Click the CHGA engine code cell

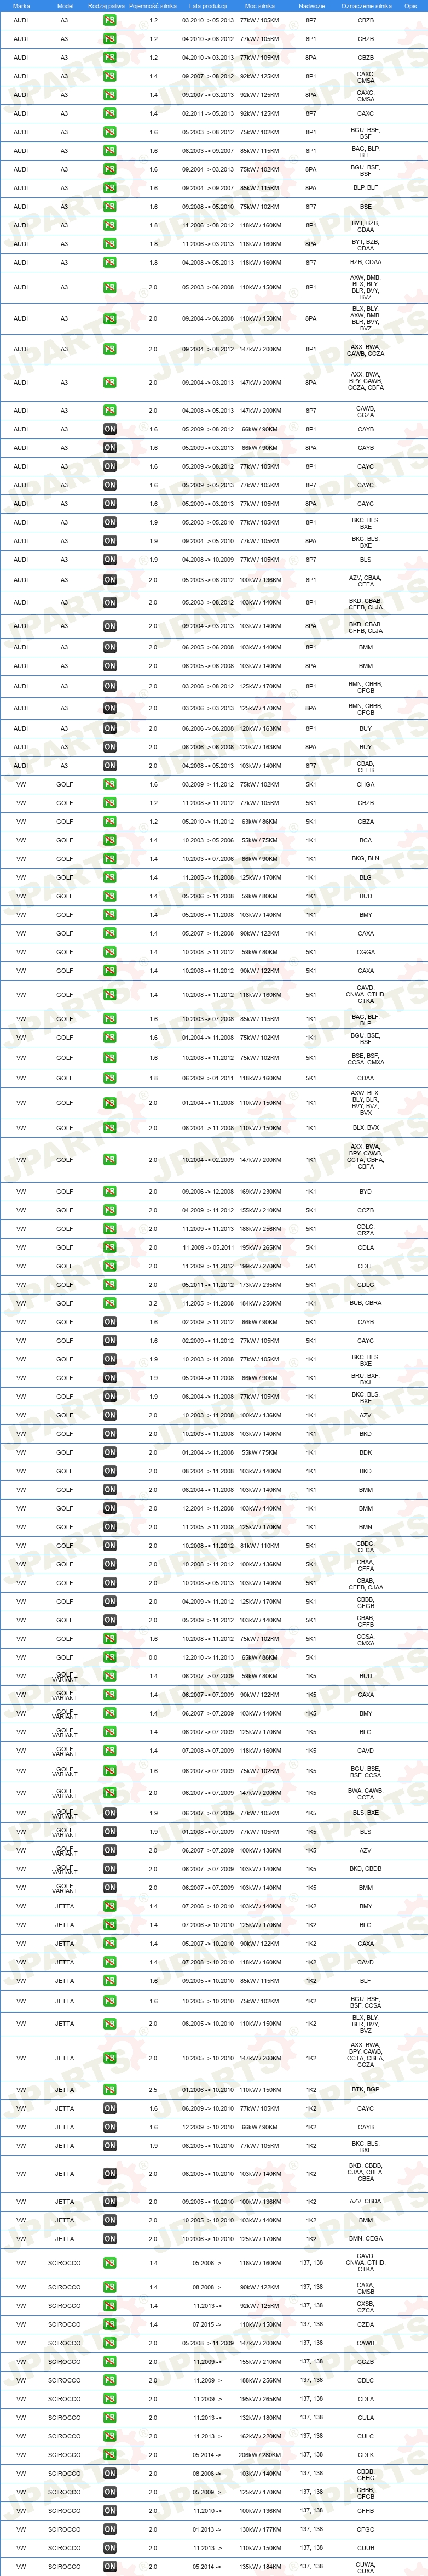tap(366, 784)
